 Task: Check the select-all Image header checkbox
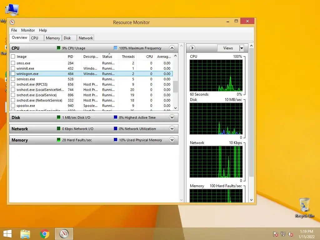(x=13, y=56)
